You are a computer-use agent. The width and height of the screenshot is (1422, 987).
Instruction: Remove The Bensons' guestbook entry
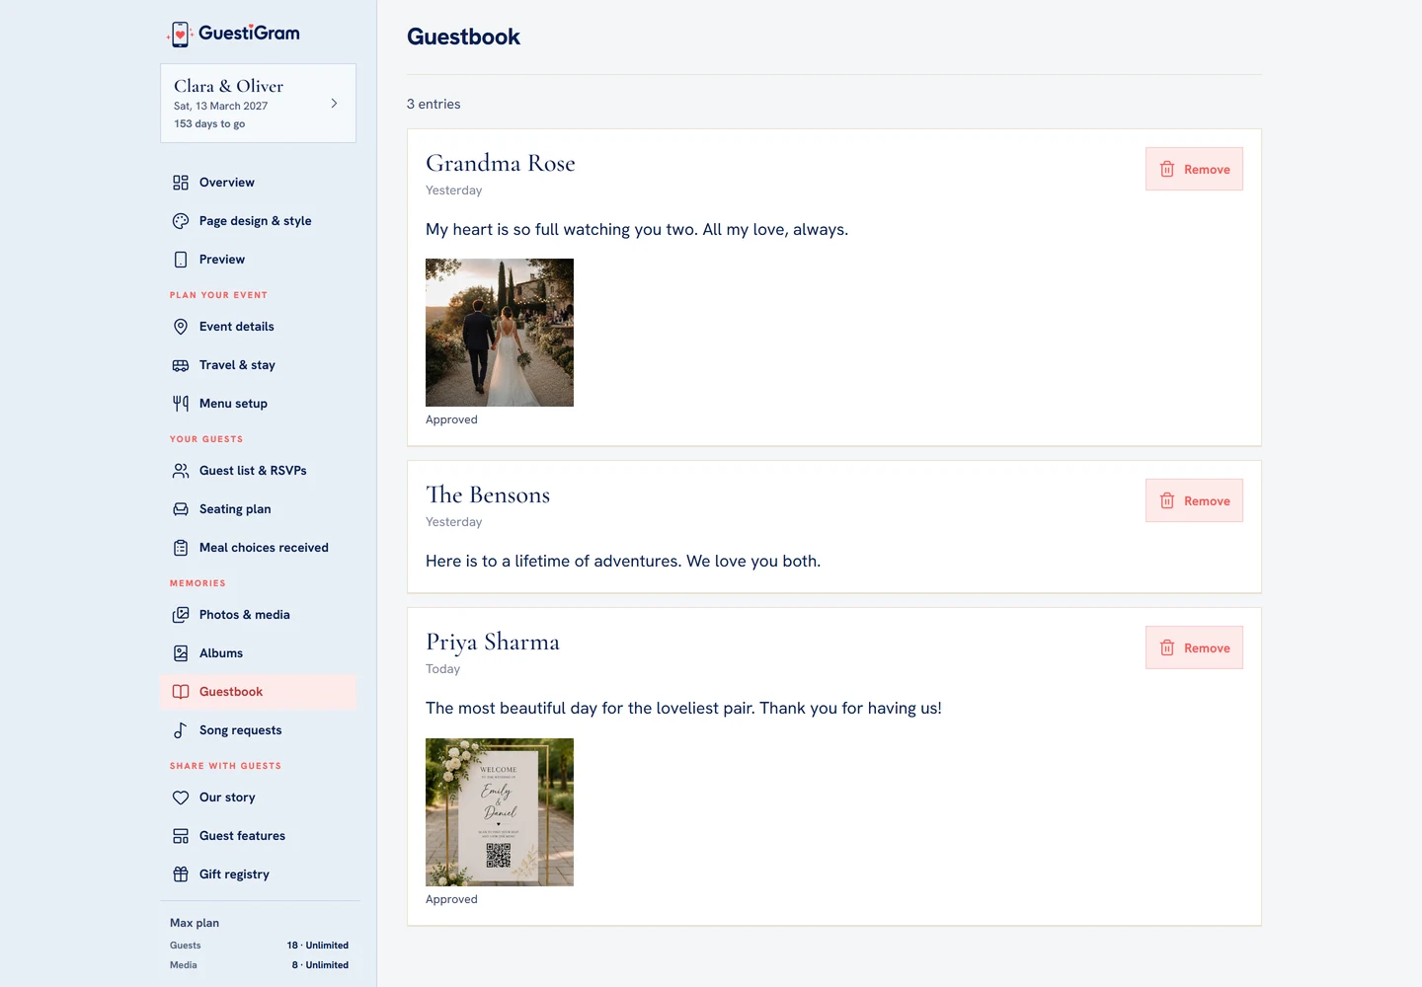[1194, 500]
